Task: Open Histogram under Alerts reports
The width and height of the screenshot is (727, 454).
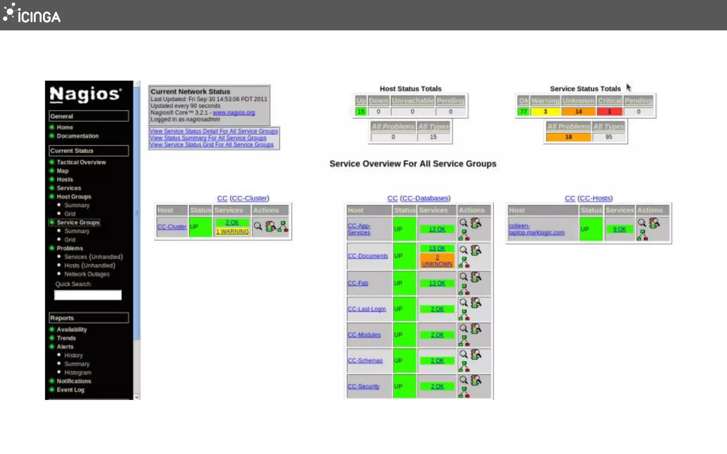Action: (78, 372)
